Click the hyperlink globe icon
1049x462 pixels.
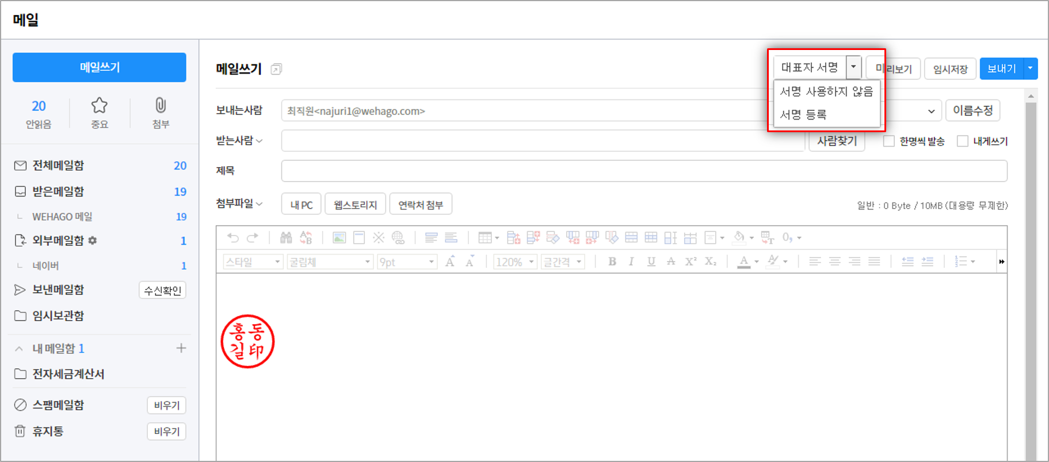[398, 237]
